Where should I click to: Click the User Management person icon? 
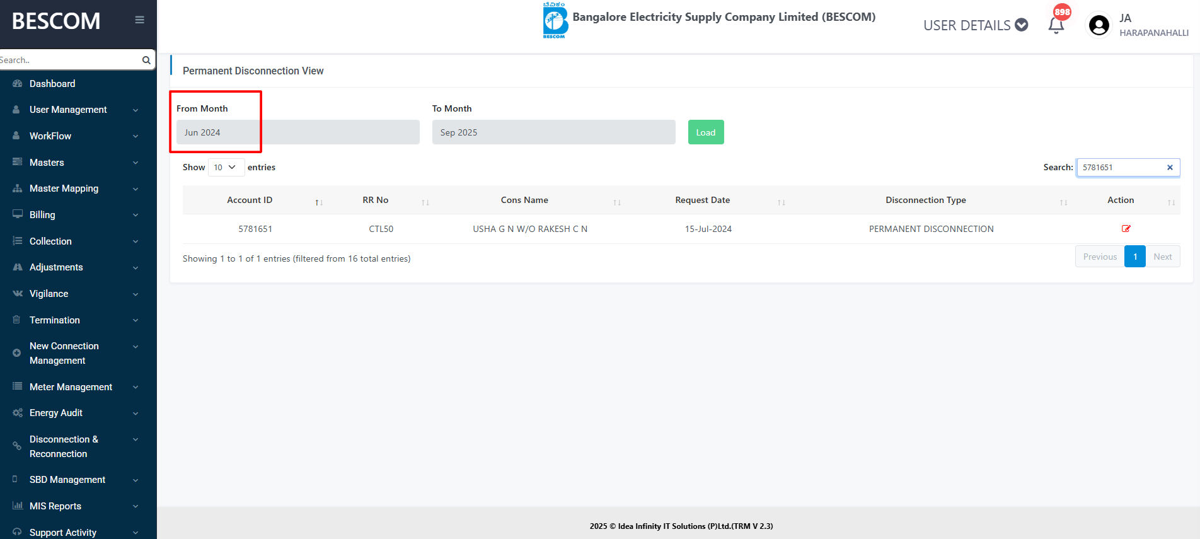(x=16, y=110)
